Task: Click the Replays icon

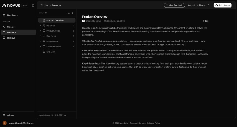Action: coord(4,38)
